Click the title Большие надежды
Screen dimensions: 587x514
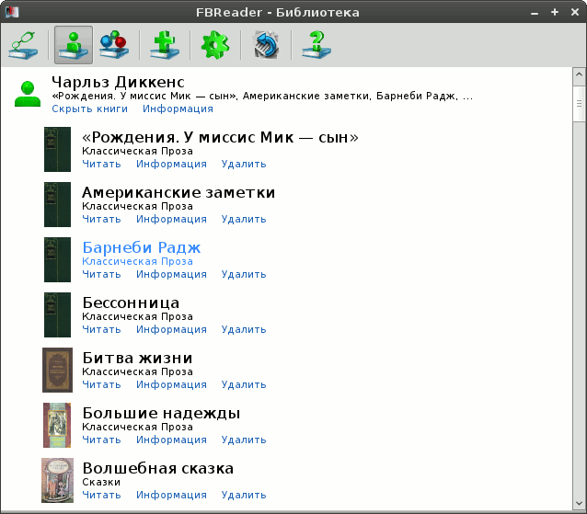pos(161,414)
